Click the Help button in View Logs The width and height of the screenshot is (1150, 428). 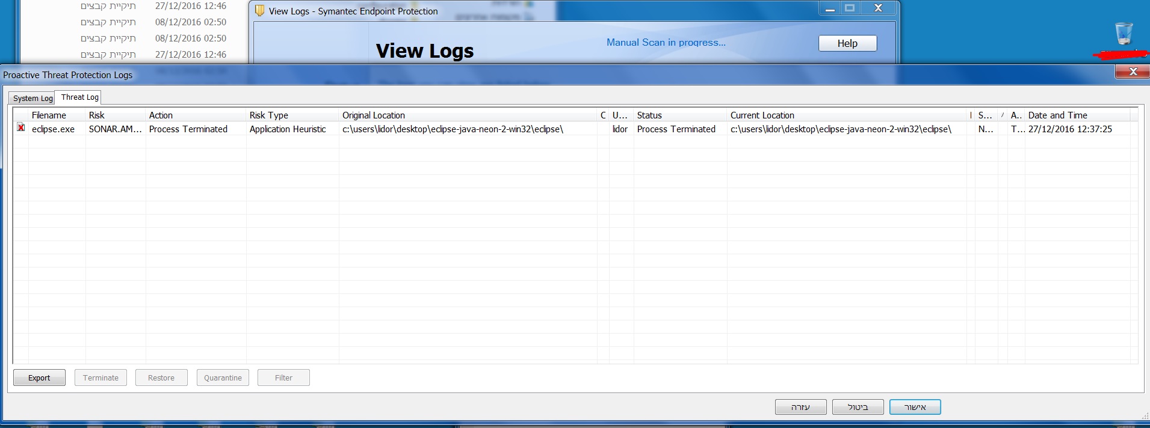(x=847, y=43)
